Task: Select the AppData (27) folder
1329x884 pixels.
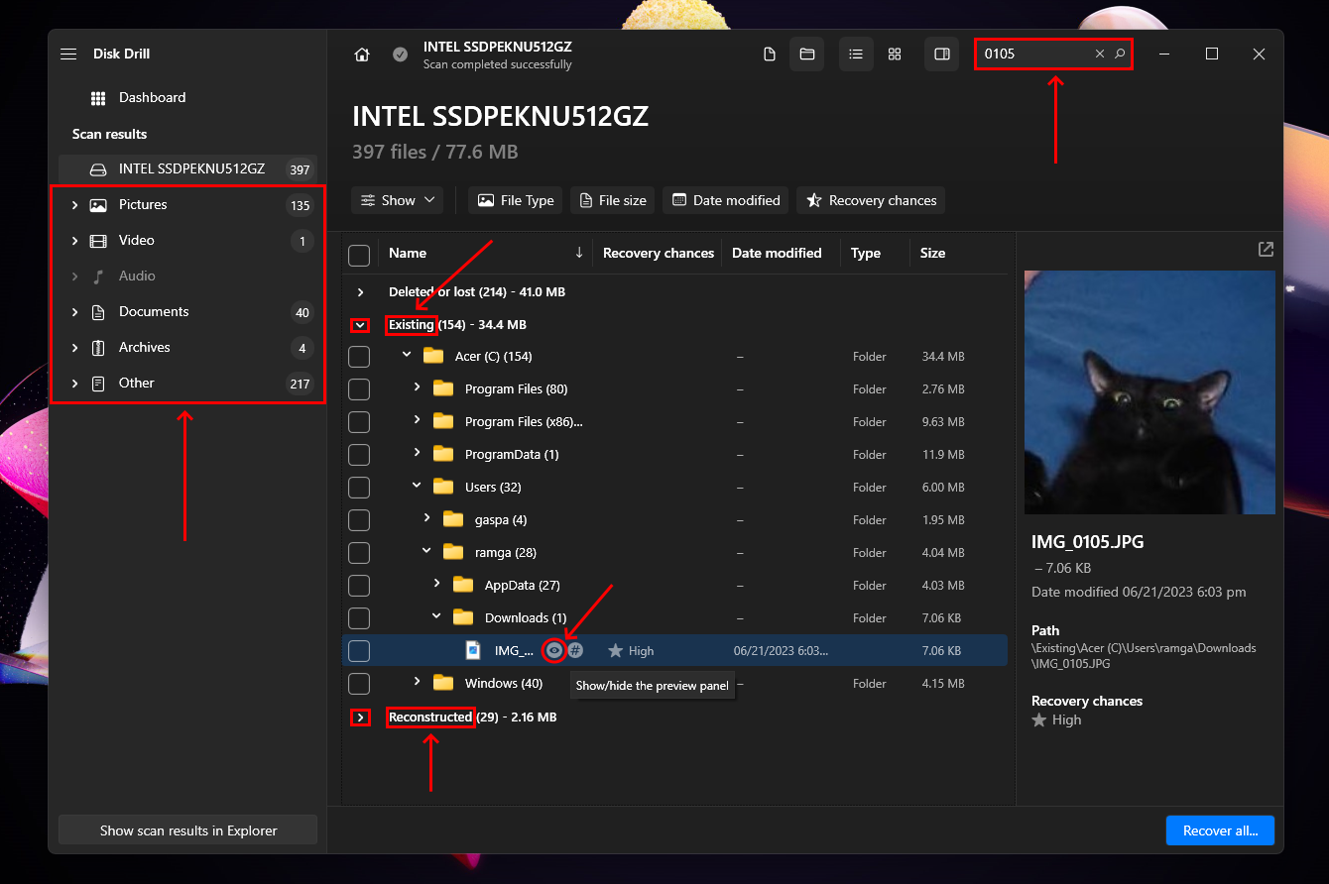Action: tap(522, 586)
